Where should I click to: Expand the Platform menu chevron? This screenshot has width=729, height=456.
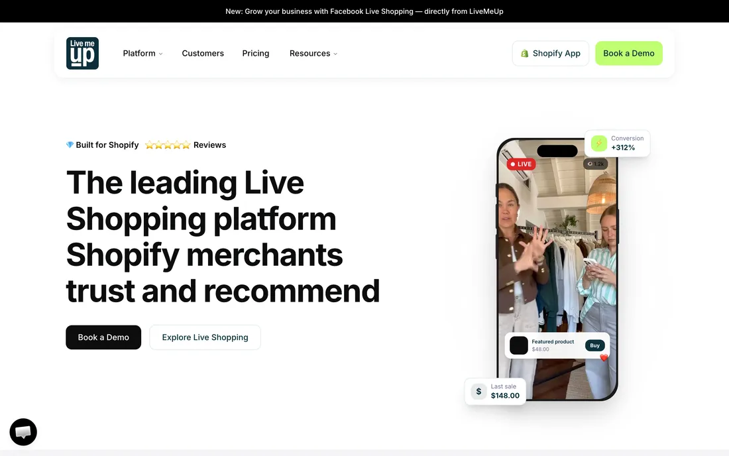pyautogui.click(x=161, y=54)
